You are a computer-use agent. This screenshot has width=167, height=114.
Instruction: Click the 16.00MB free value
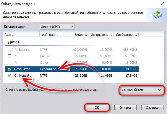pyautogui.click(x=131, y=63)
